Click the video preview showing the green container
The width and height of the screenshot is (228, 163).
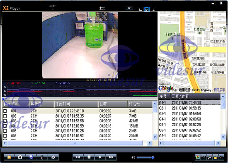80,45
